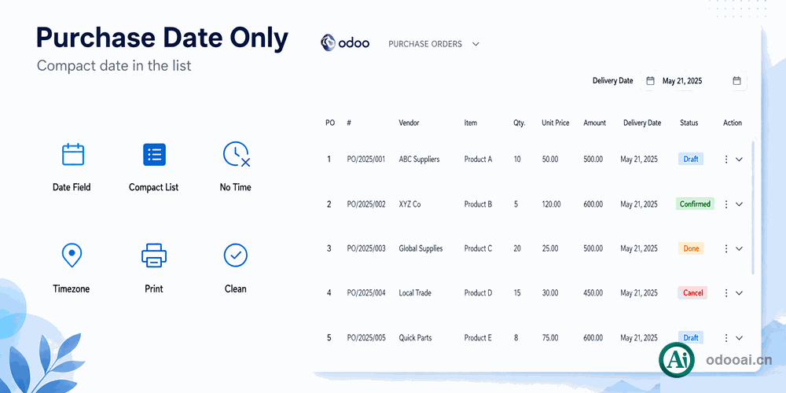Expand the PO/2025/002 row chevron
Image resolution: width=786 pixels, height=393 pixels.
click(739, 204)
